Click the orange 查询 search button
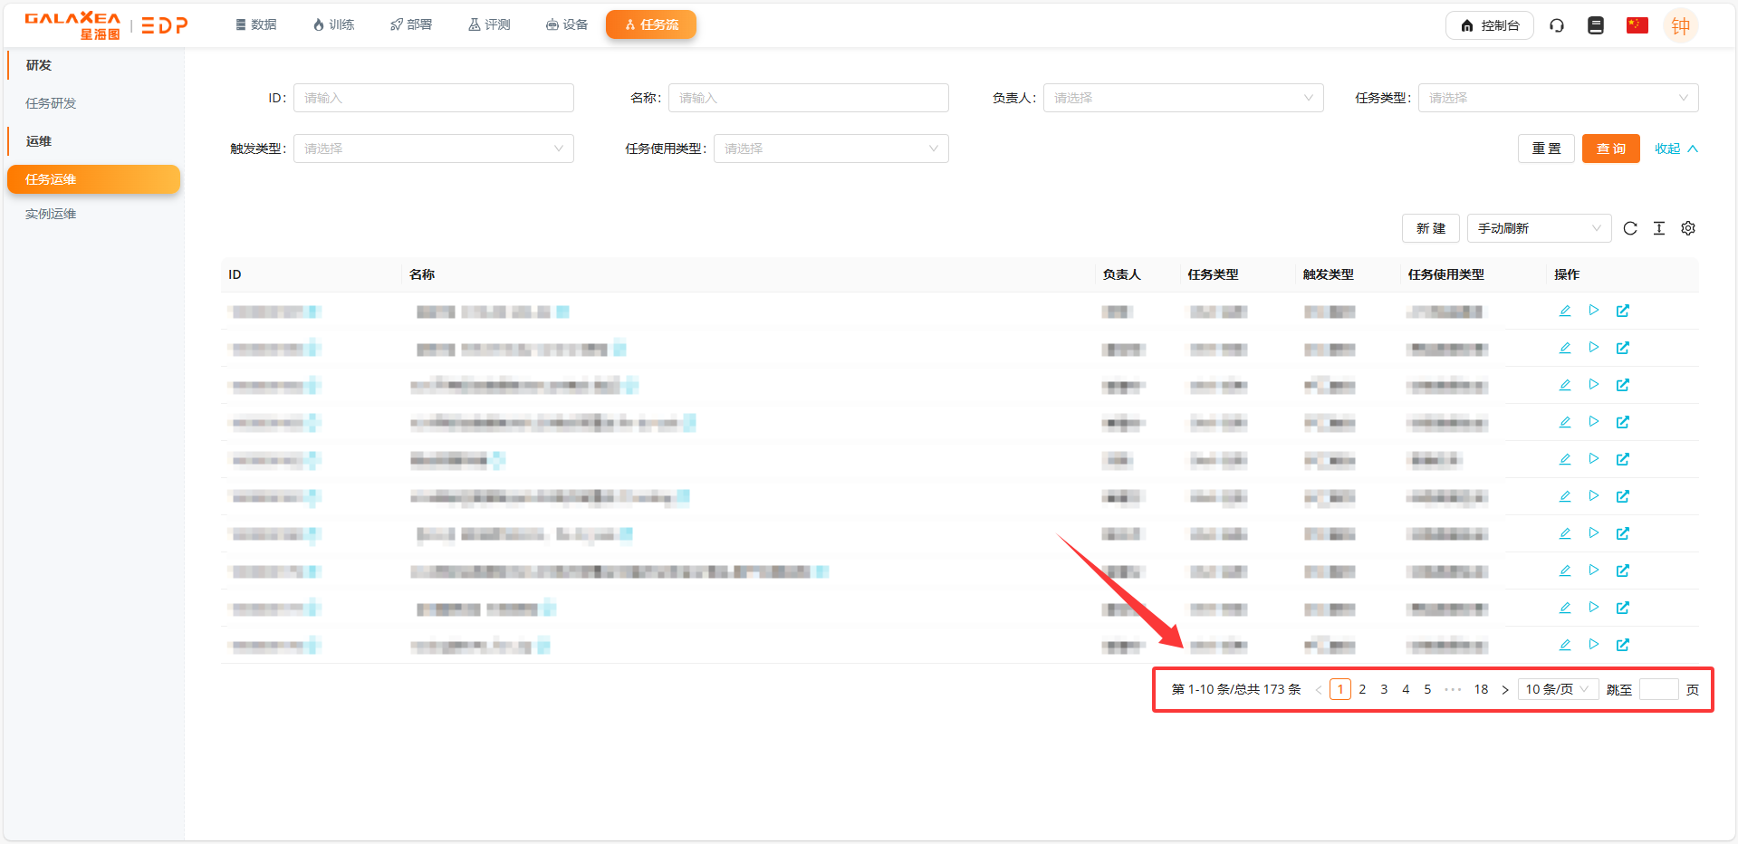 coord(1610,148)
